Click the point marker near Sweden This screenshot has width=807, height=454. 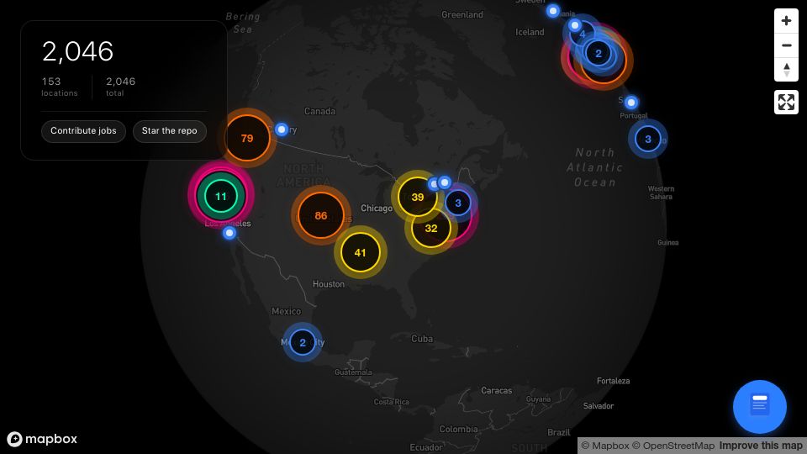[553, 11]
